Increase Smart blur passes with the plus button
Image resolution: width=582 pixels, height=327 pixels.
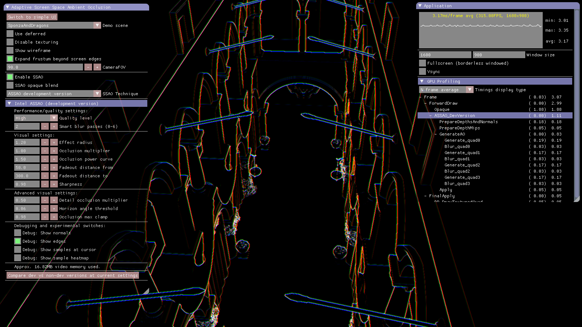(x=53, y=126)
